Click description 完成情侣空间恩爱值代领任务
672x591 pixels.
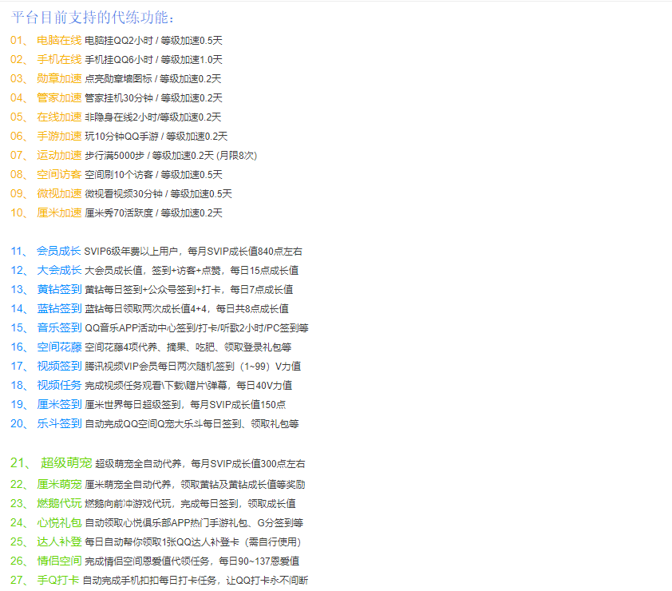click(192, 561)
